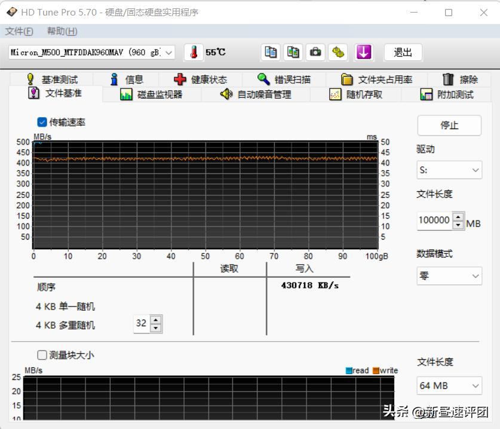Click the 100000 MB file length input field
500x429 pixels.
pos(433,220)
